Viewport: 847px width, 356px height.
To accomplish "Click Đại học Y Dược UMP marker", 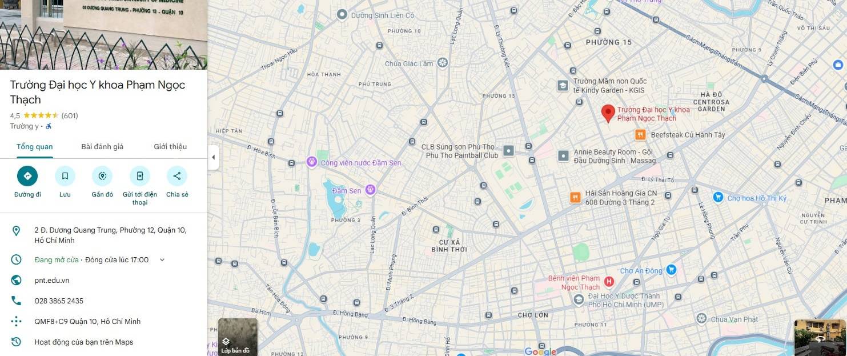I will [x=579, y=299].
